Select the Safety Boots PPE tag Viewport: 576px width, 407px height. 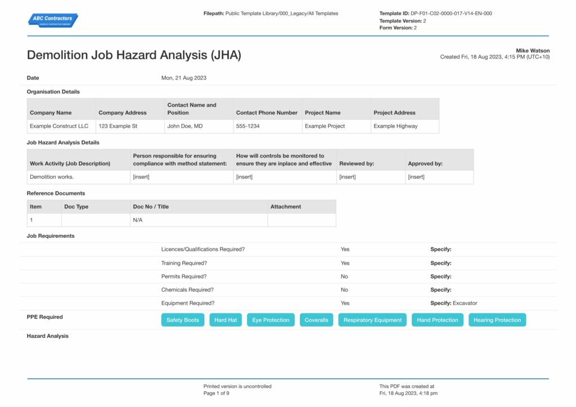tap(183, 320)
